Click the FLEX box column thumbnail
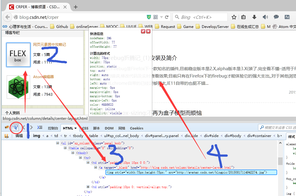This screenshot has height=196, width=296. click(x=18, y=55)
